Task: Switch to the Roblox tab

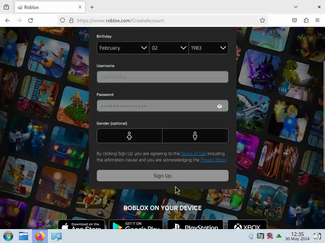Action: pyautogui.click(x=50, y=7)
